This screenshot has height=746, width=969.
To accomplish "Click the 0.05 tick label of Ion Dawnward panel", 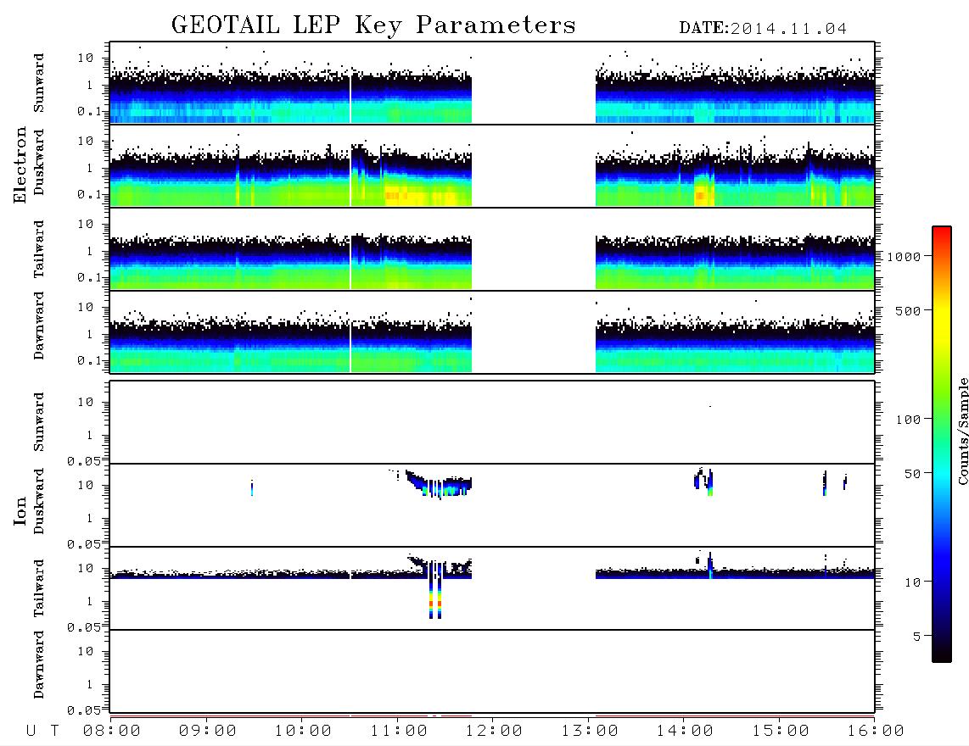I will tap(84, 710).
